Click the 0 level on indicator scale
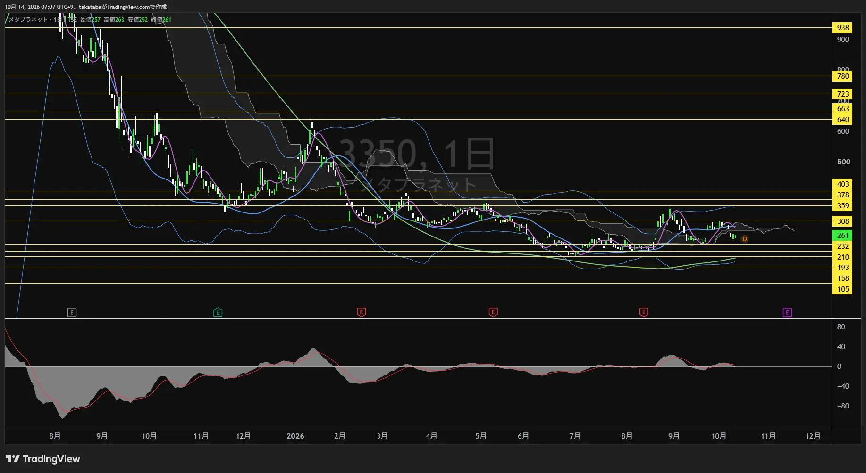 [839, 367]
